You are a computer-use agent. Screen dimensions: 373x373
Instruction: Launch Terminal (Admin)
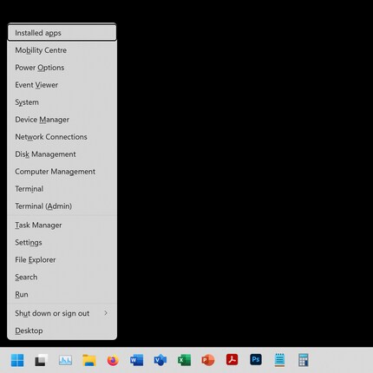point(62,206)
